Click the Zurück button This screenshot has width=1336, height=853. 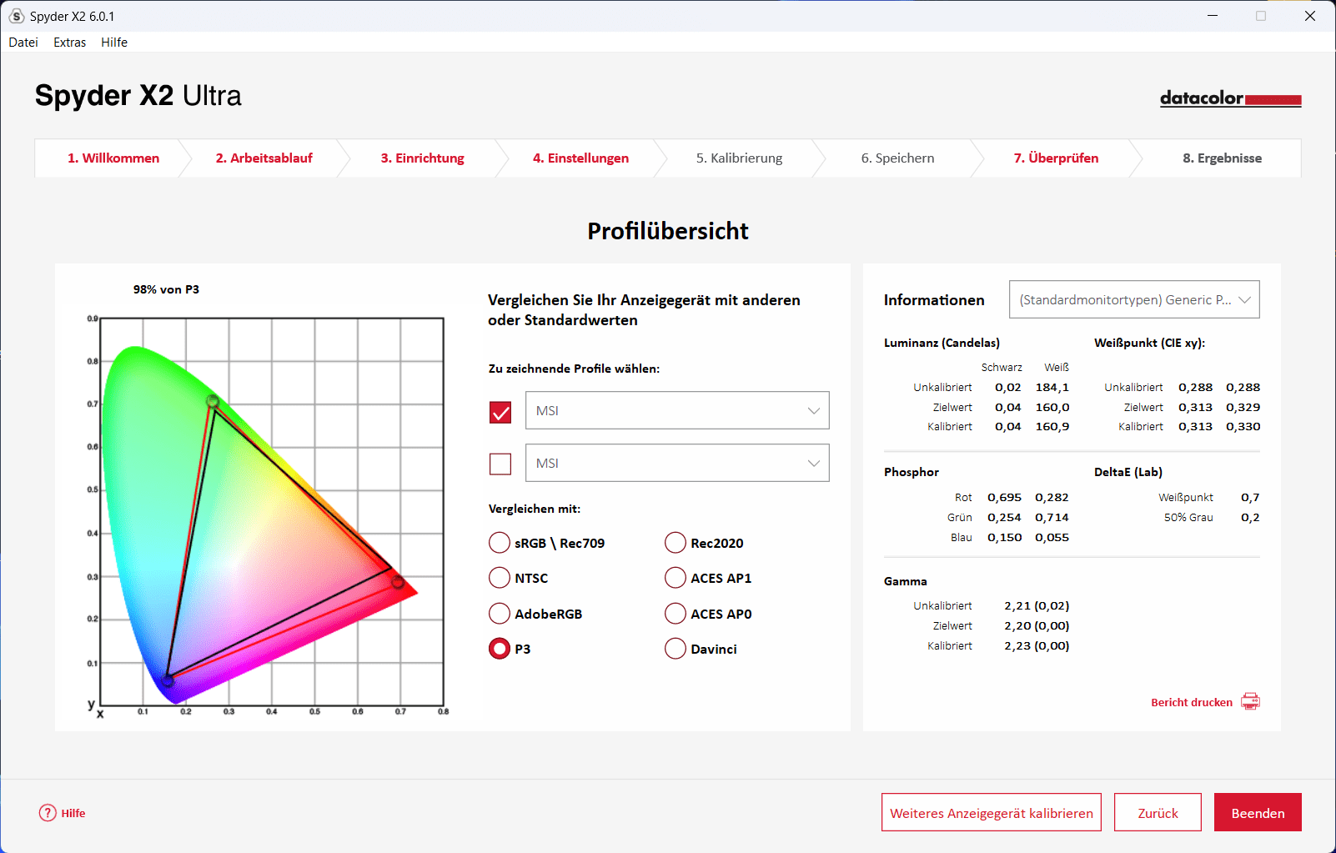[1158, 812]
